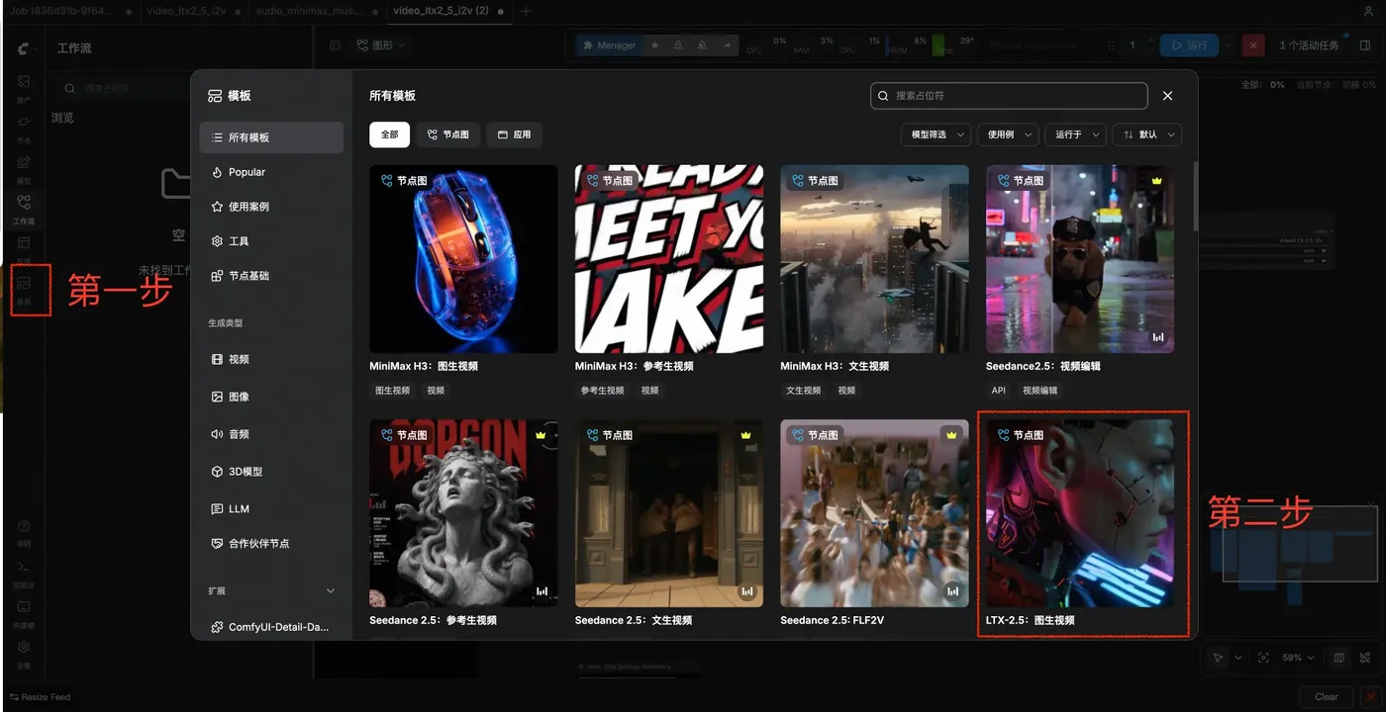Close the templates dialog with the X

[1167, 96]
